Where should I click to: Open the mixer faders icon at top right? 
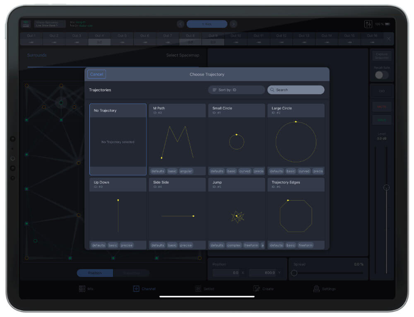[368, 24]
